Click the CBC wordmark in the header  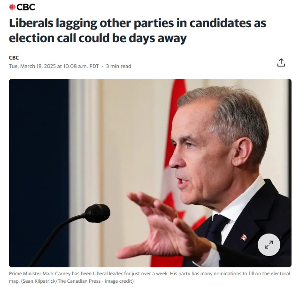click(x=26, y=7)
